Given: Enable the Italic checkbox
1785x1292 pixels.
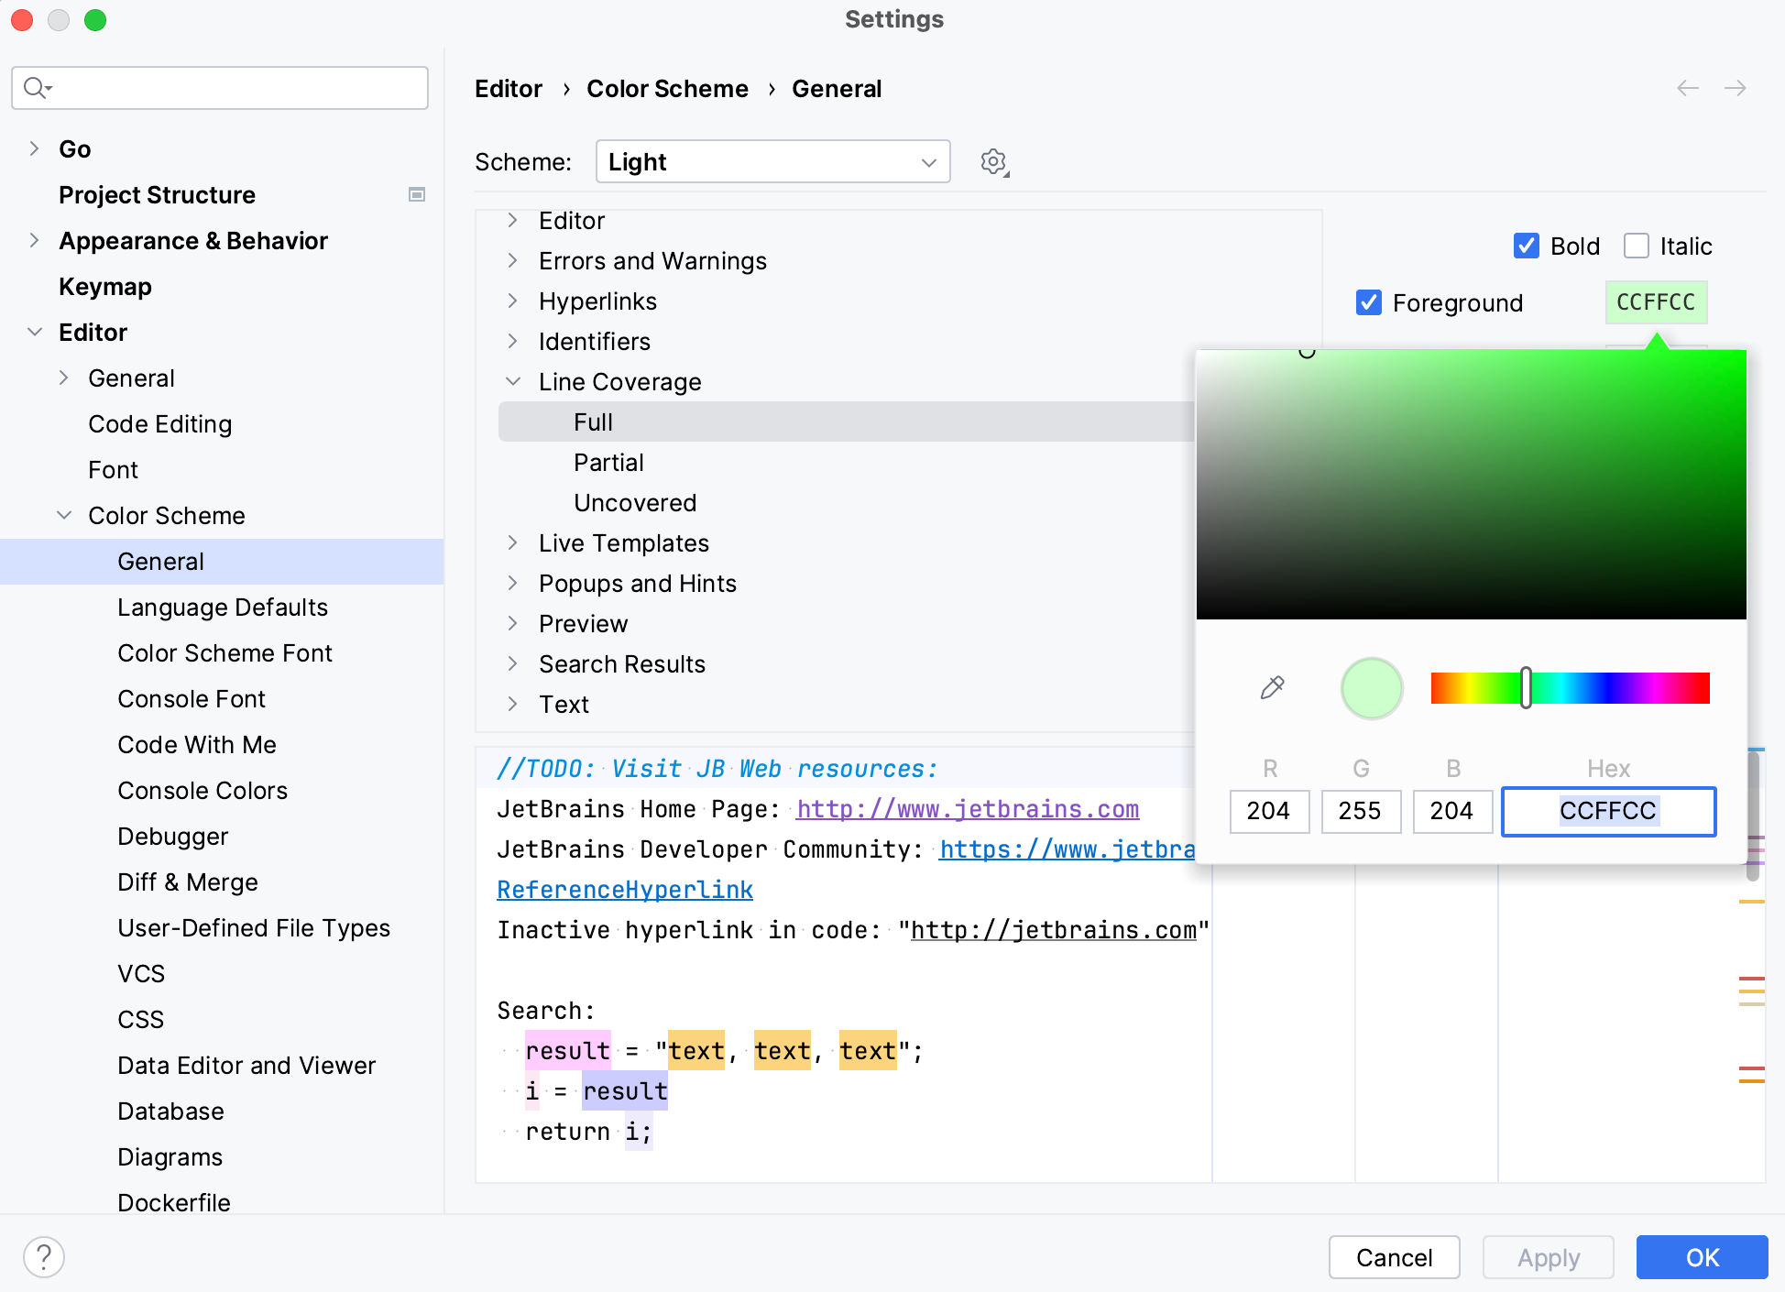Looking at the screenshot, I should (x=1637, y=246).
